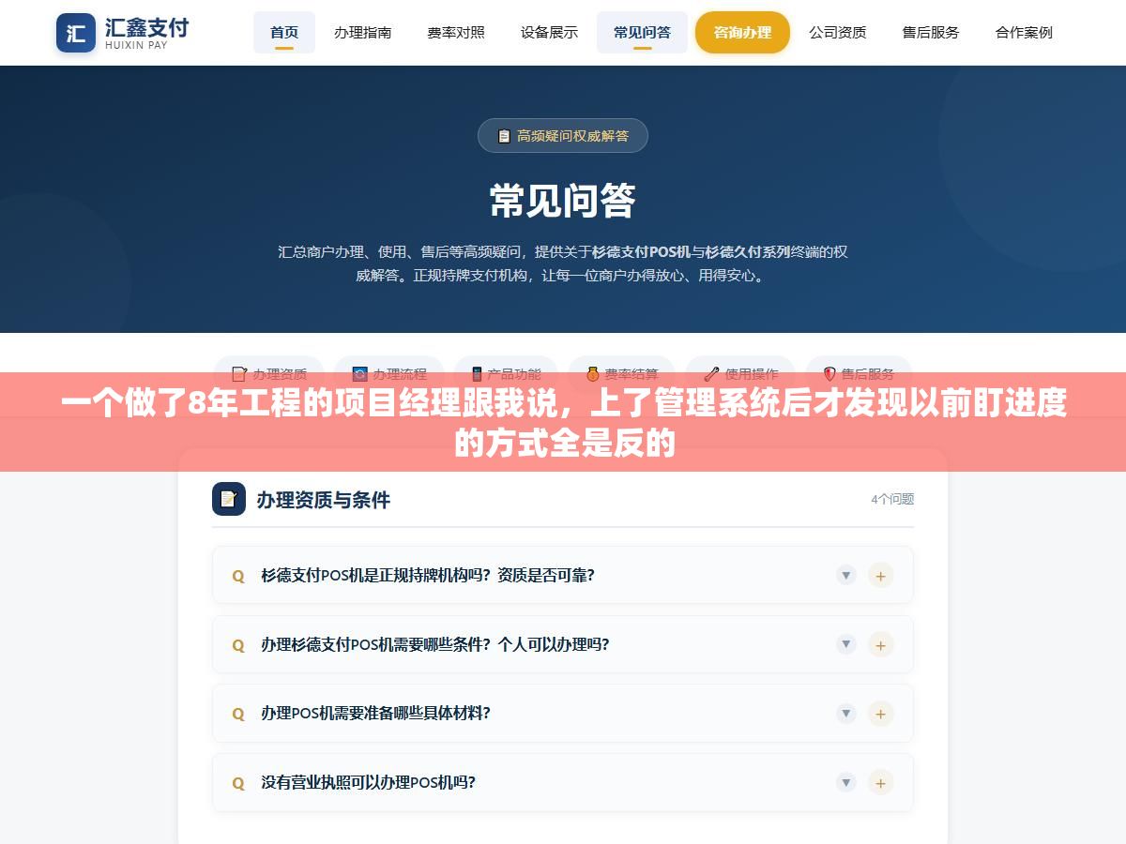
Task: Click the yellow 咨询办理 button
Action: [742, 32]
